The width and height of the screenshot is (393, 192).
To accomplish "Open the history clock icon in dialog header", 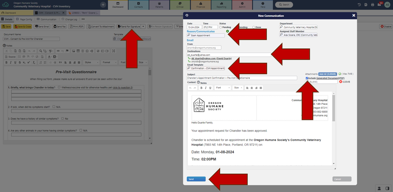I will point(187,16).
